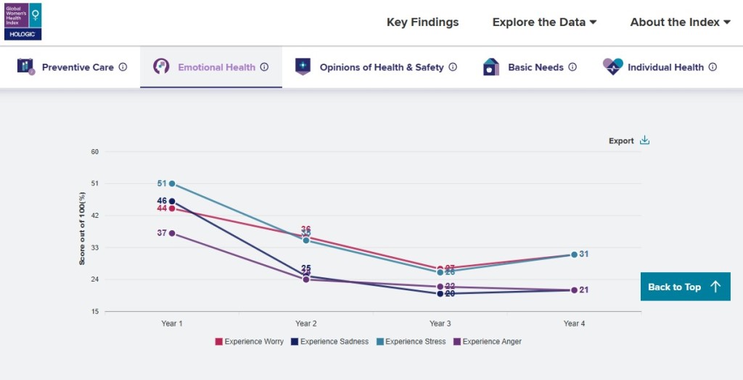Image resolution: width=743 pixels, height=380 pixels.
Task: Click the Export download icon
Action: coord(644,140)
